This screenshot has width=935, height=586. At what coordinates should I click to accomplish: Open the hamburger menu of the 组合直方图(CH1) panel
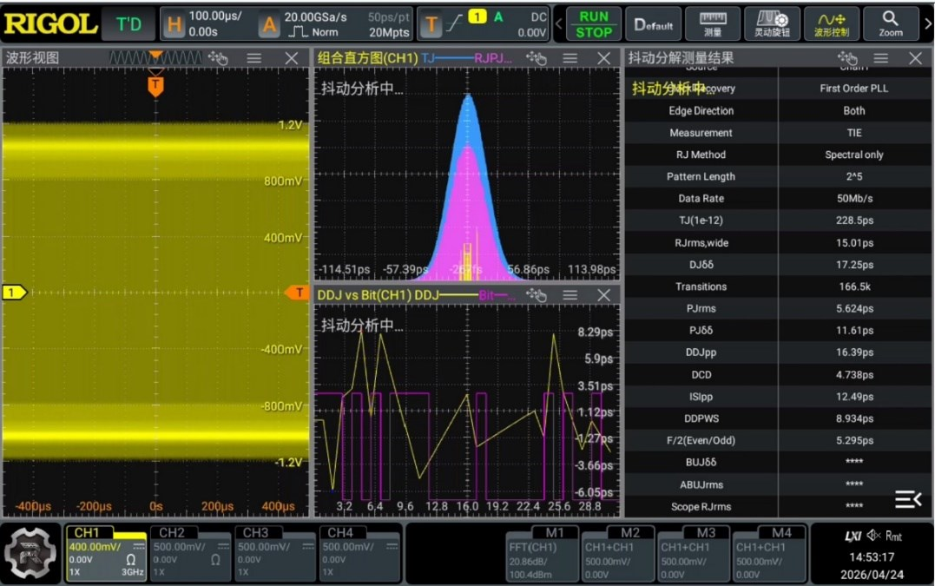[570, 58]
